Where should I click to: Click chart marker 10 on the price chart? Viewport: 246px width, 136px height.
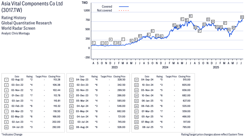[140, 36]
